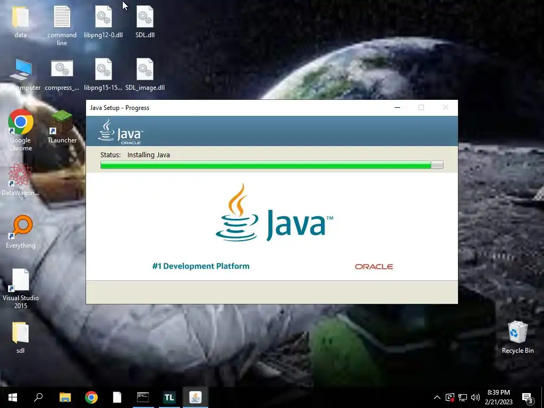544x408 pixels.
Task: Show hidden system tray icons
Action: [x=437, y=397]
